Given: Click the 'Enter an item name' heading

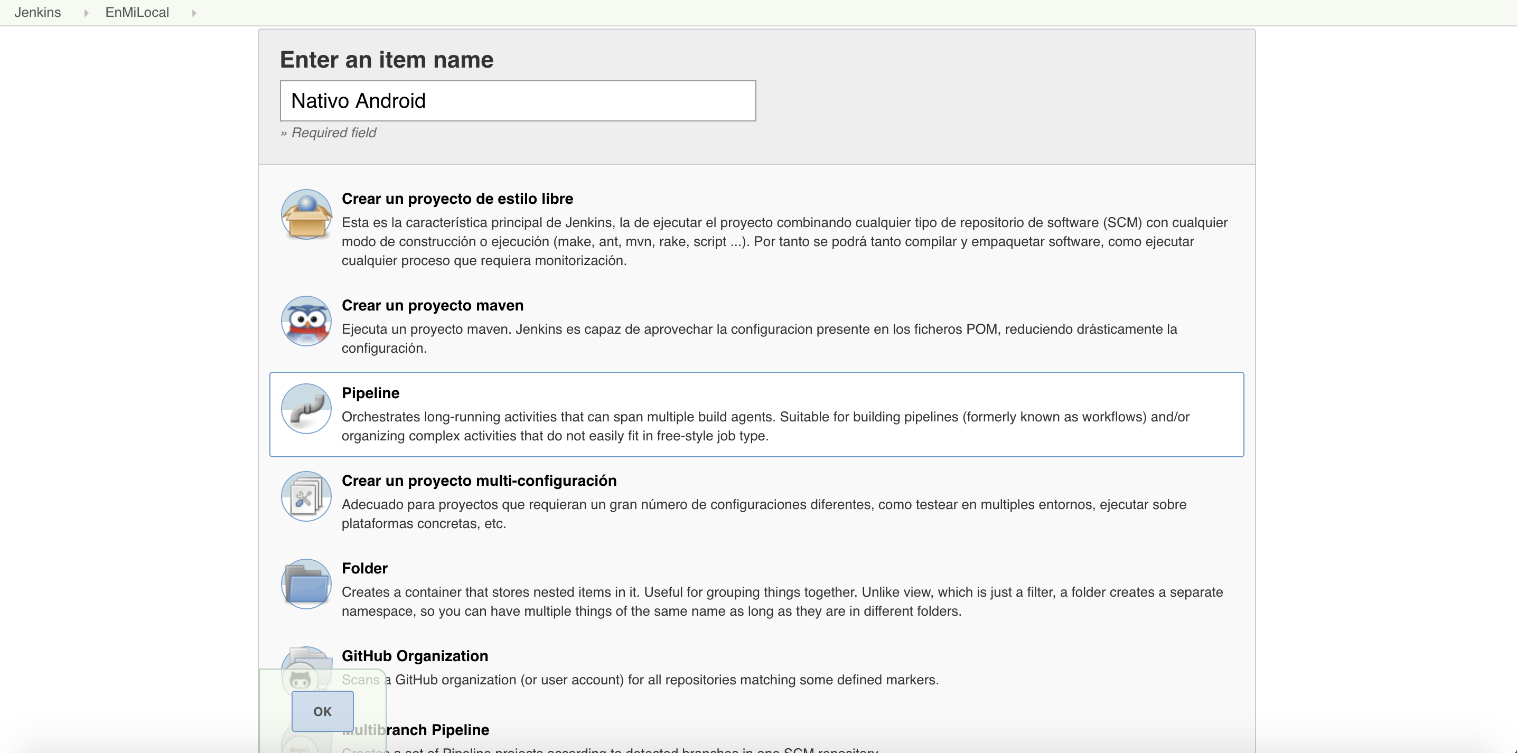Looking at the screenshot, I should [386, 60].
